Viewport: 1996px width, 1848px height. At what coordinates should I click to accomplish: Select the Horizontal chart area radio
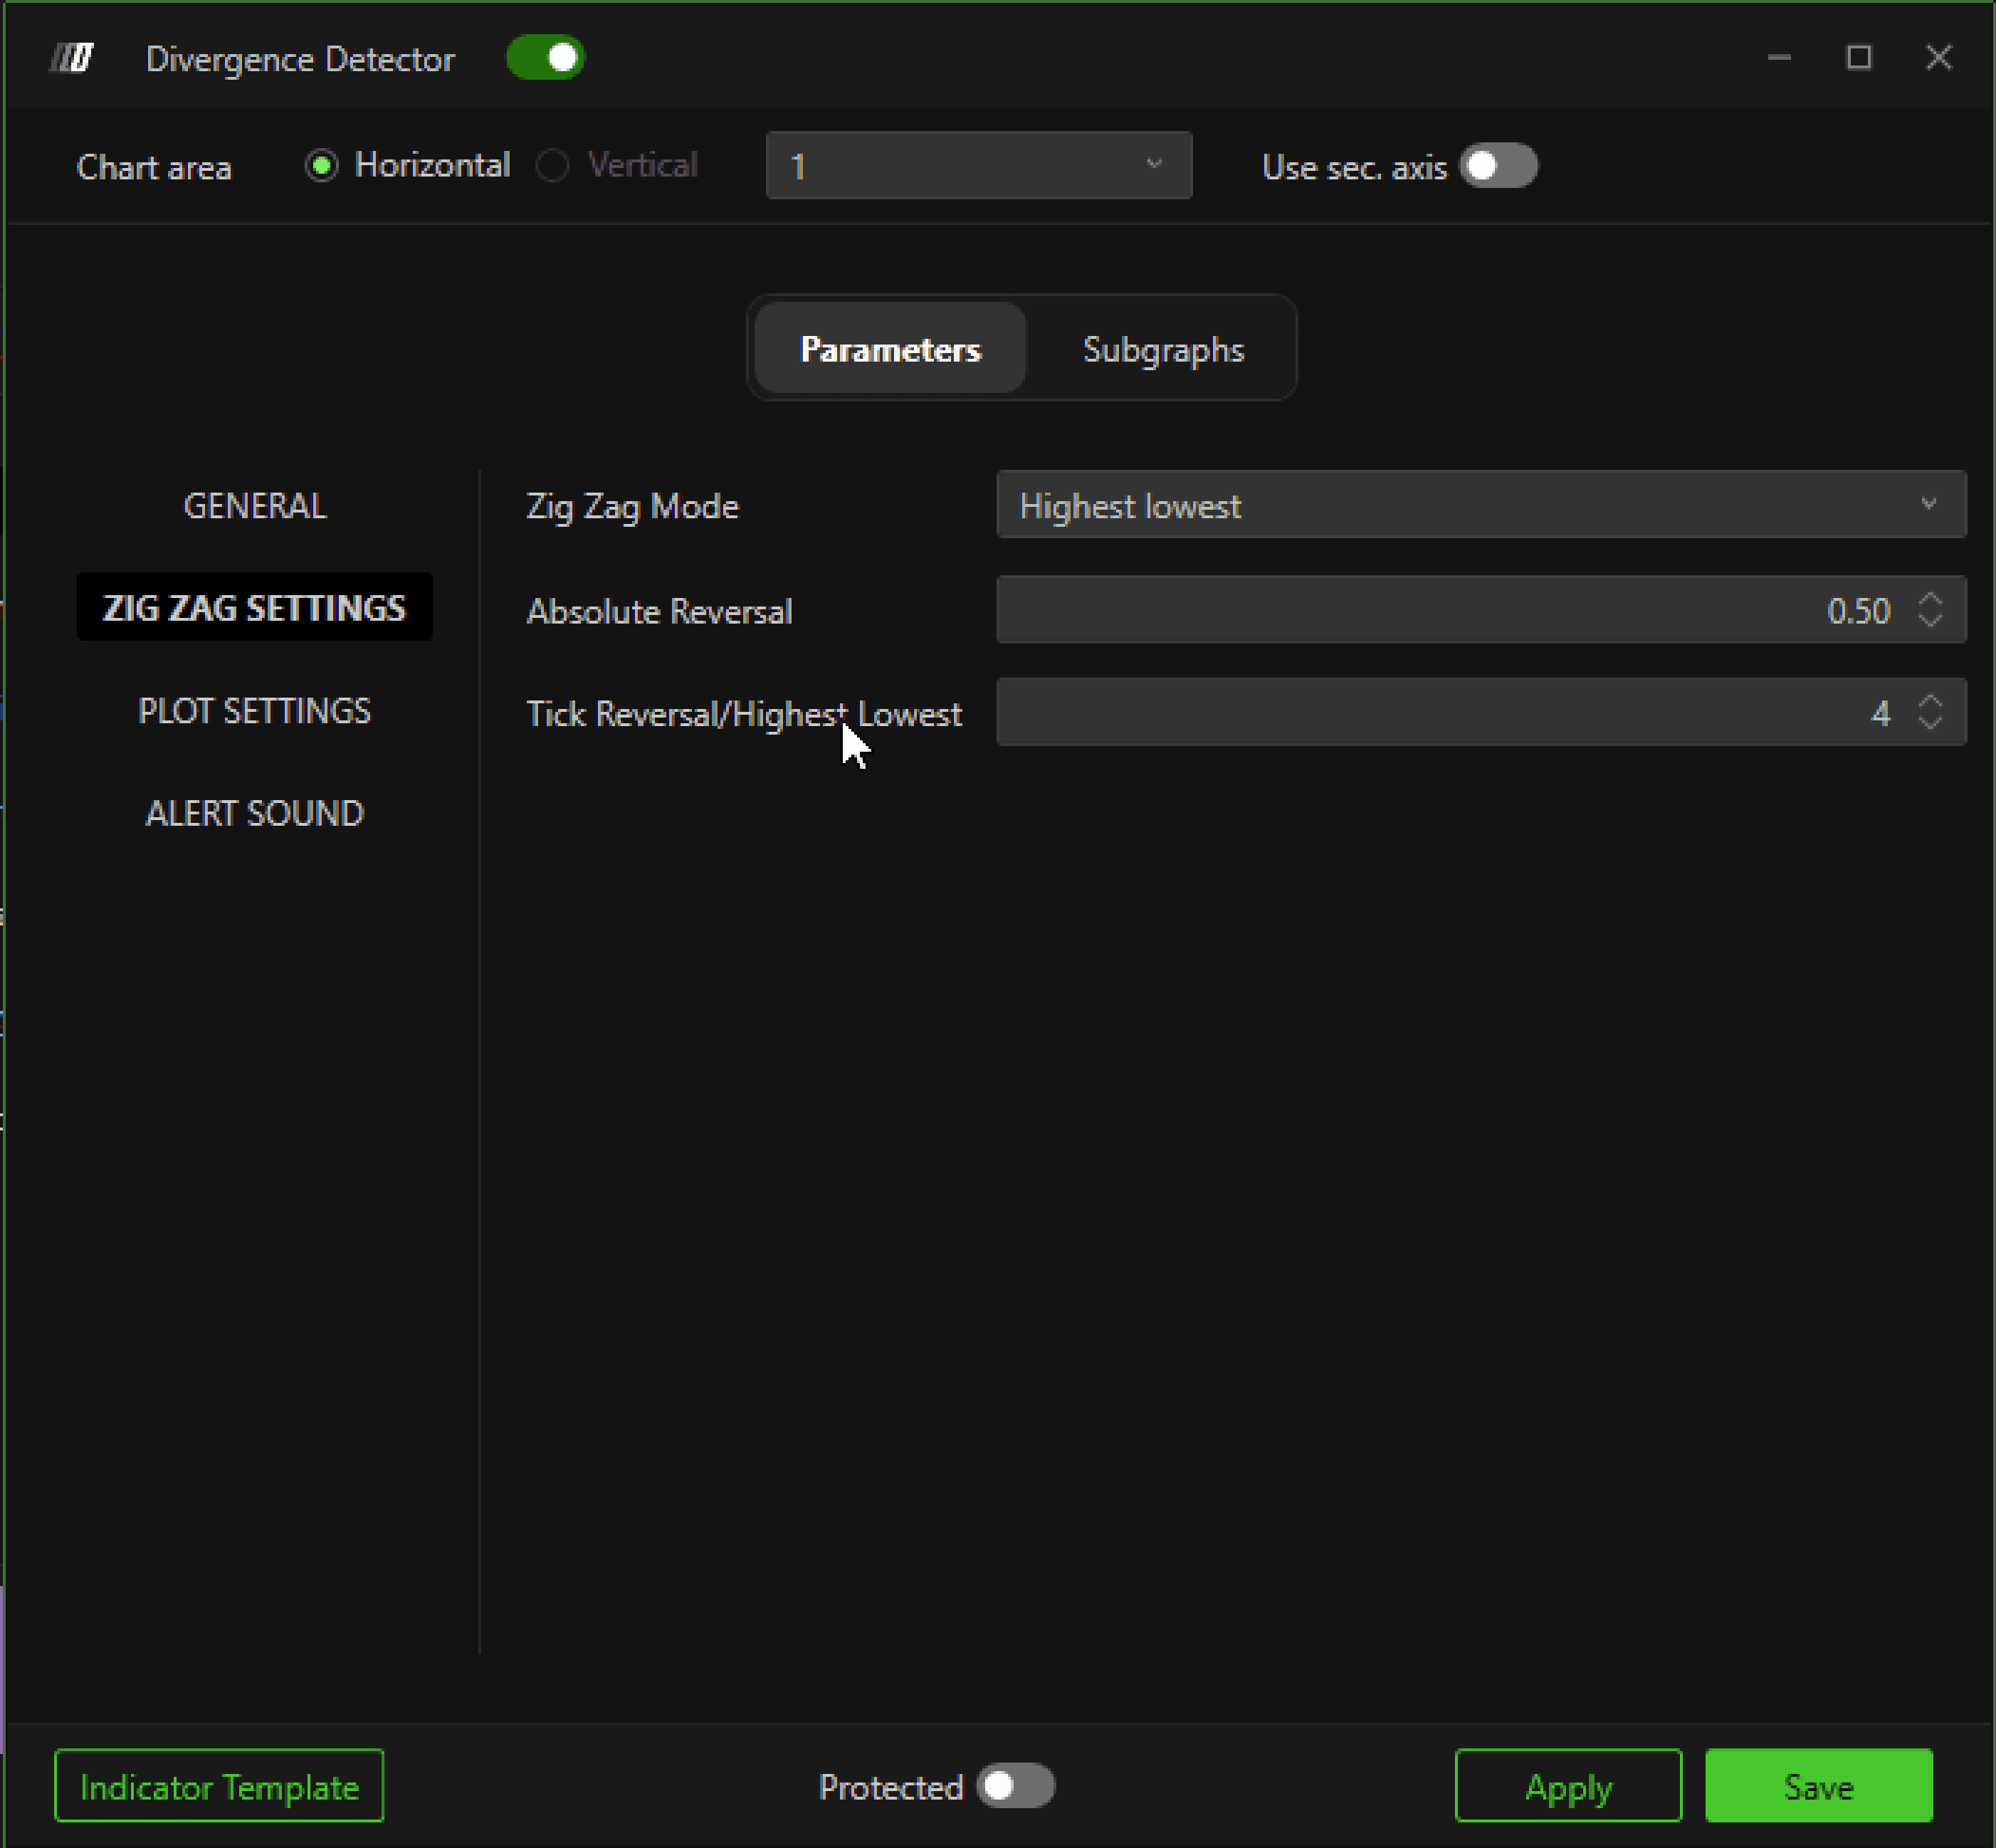pos(322,165)
